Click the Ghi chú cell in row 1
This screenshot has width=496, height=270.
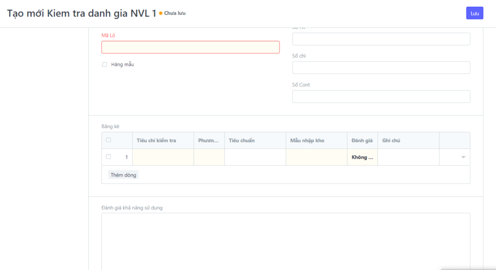coord(408,157)
